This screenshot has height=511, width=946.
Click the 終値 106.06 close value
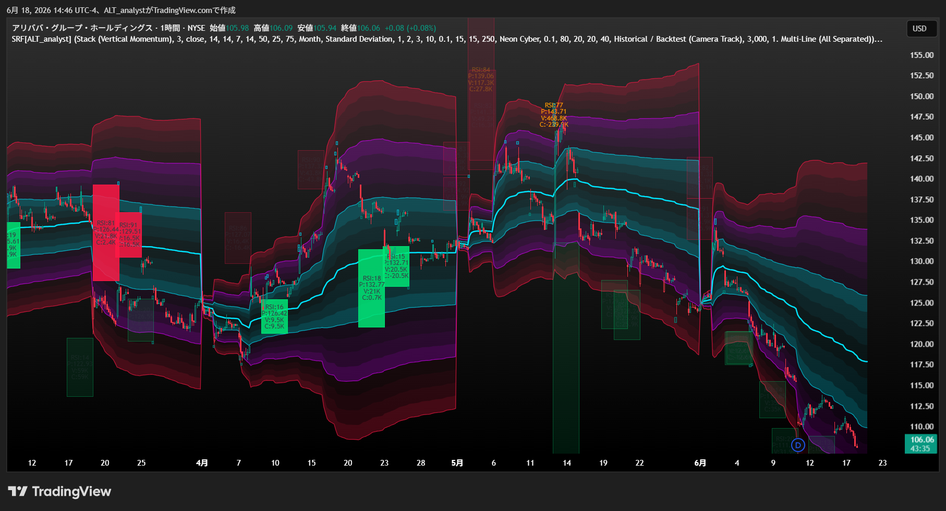[x=361, y=28]
